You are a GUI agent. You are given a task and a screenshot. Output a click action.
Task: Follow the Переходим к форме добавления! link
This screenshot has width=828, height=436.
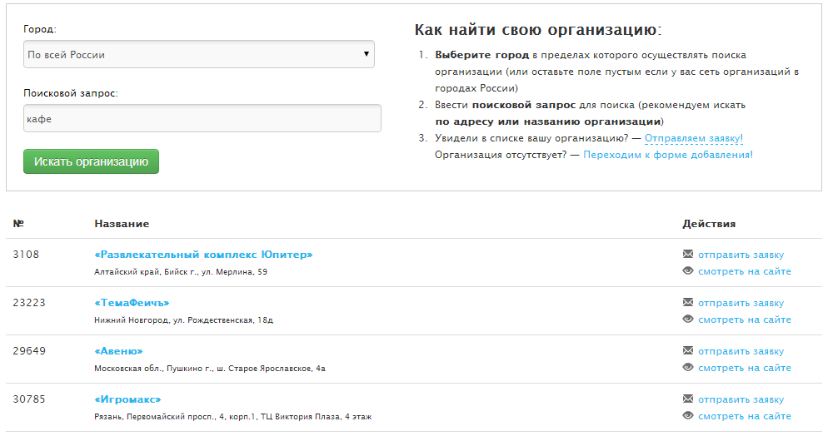(668, 155)
